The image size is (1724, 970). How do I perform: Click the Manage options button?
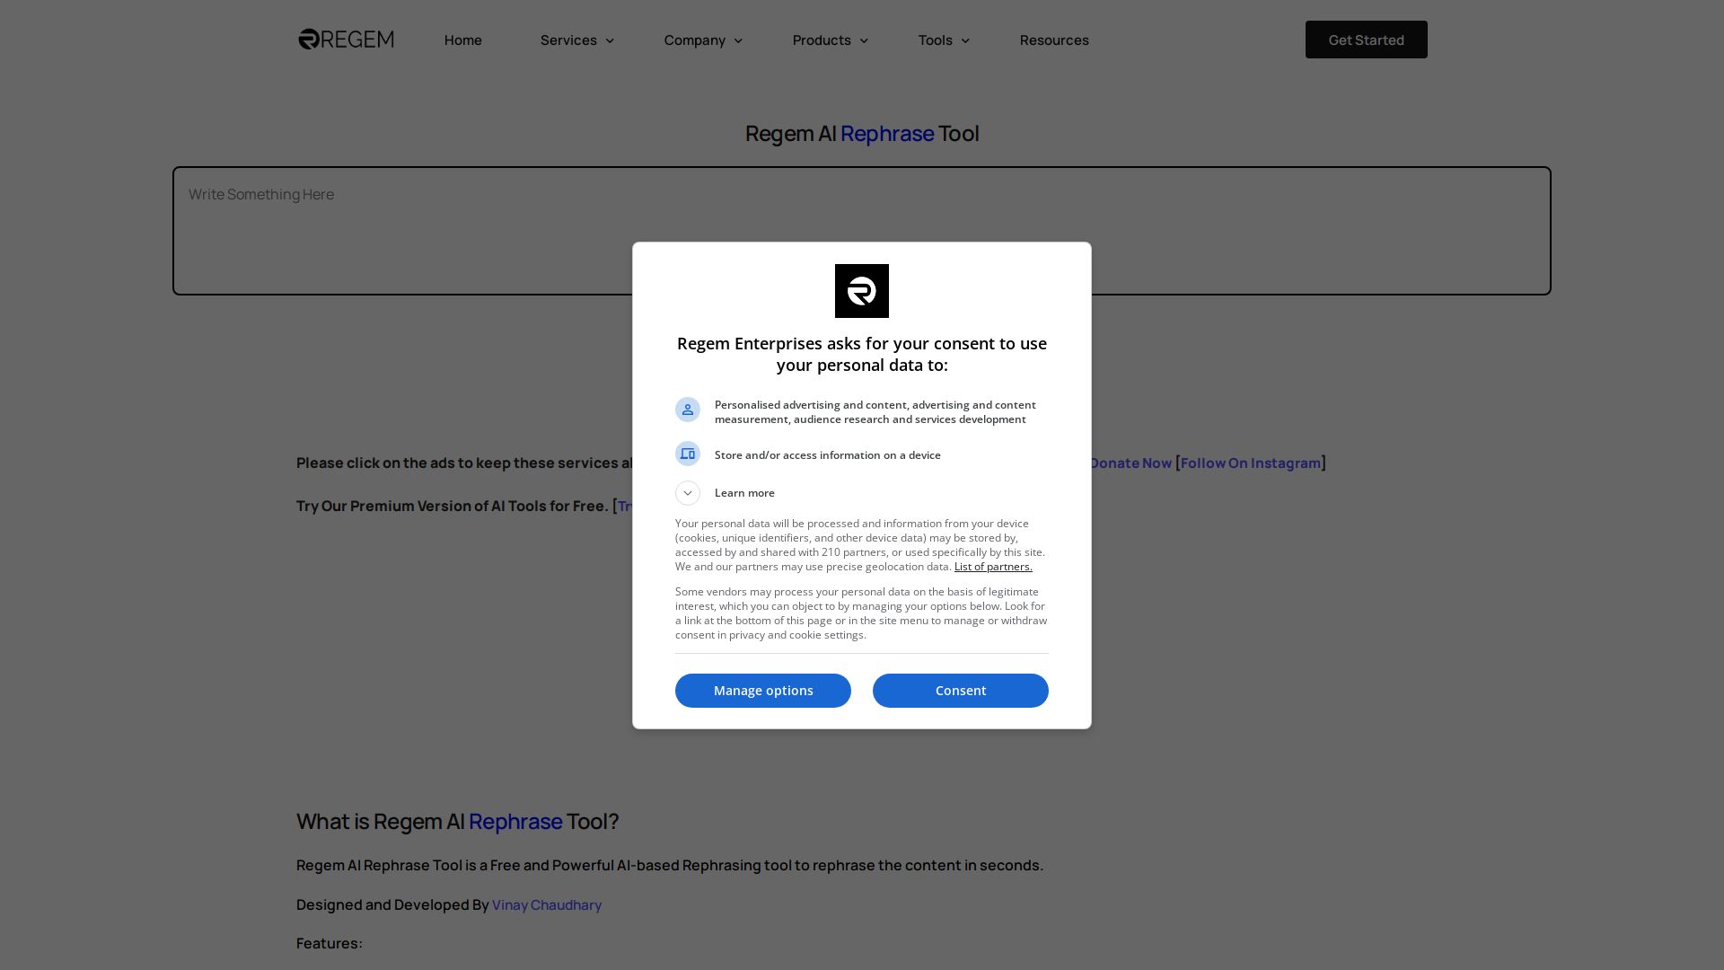(x=762, y=690)
